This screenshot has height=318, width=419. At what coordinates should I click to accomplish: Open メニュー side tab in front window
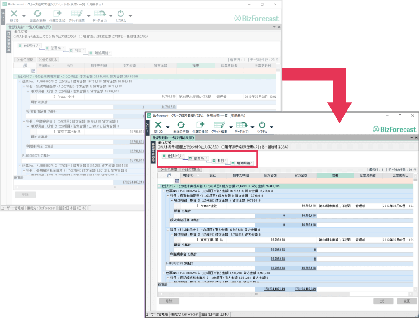tap(147, 127)
